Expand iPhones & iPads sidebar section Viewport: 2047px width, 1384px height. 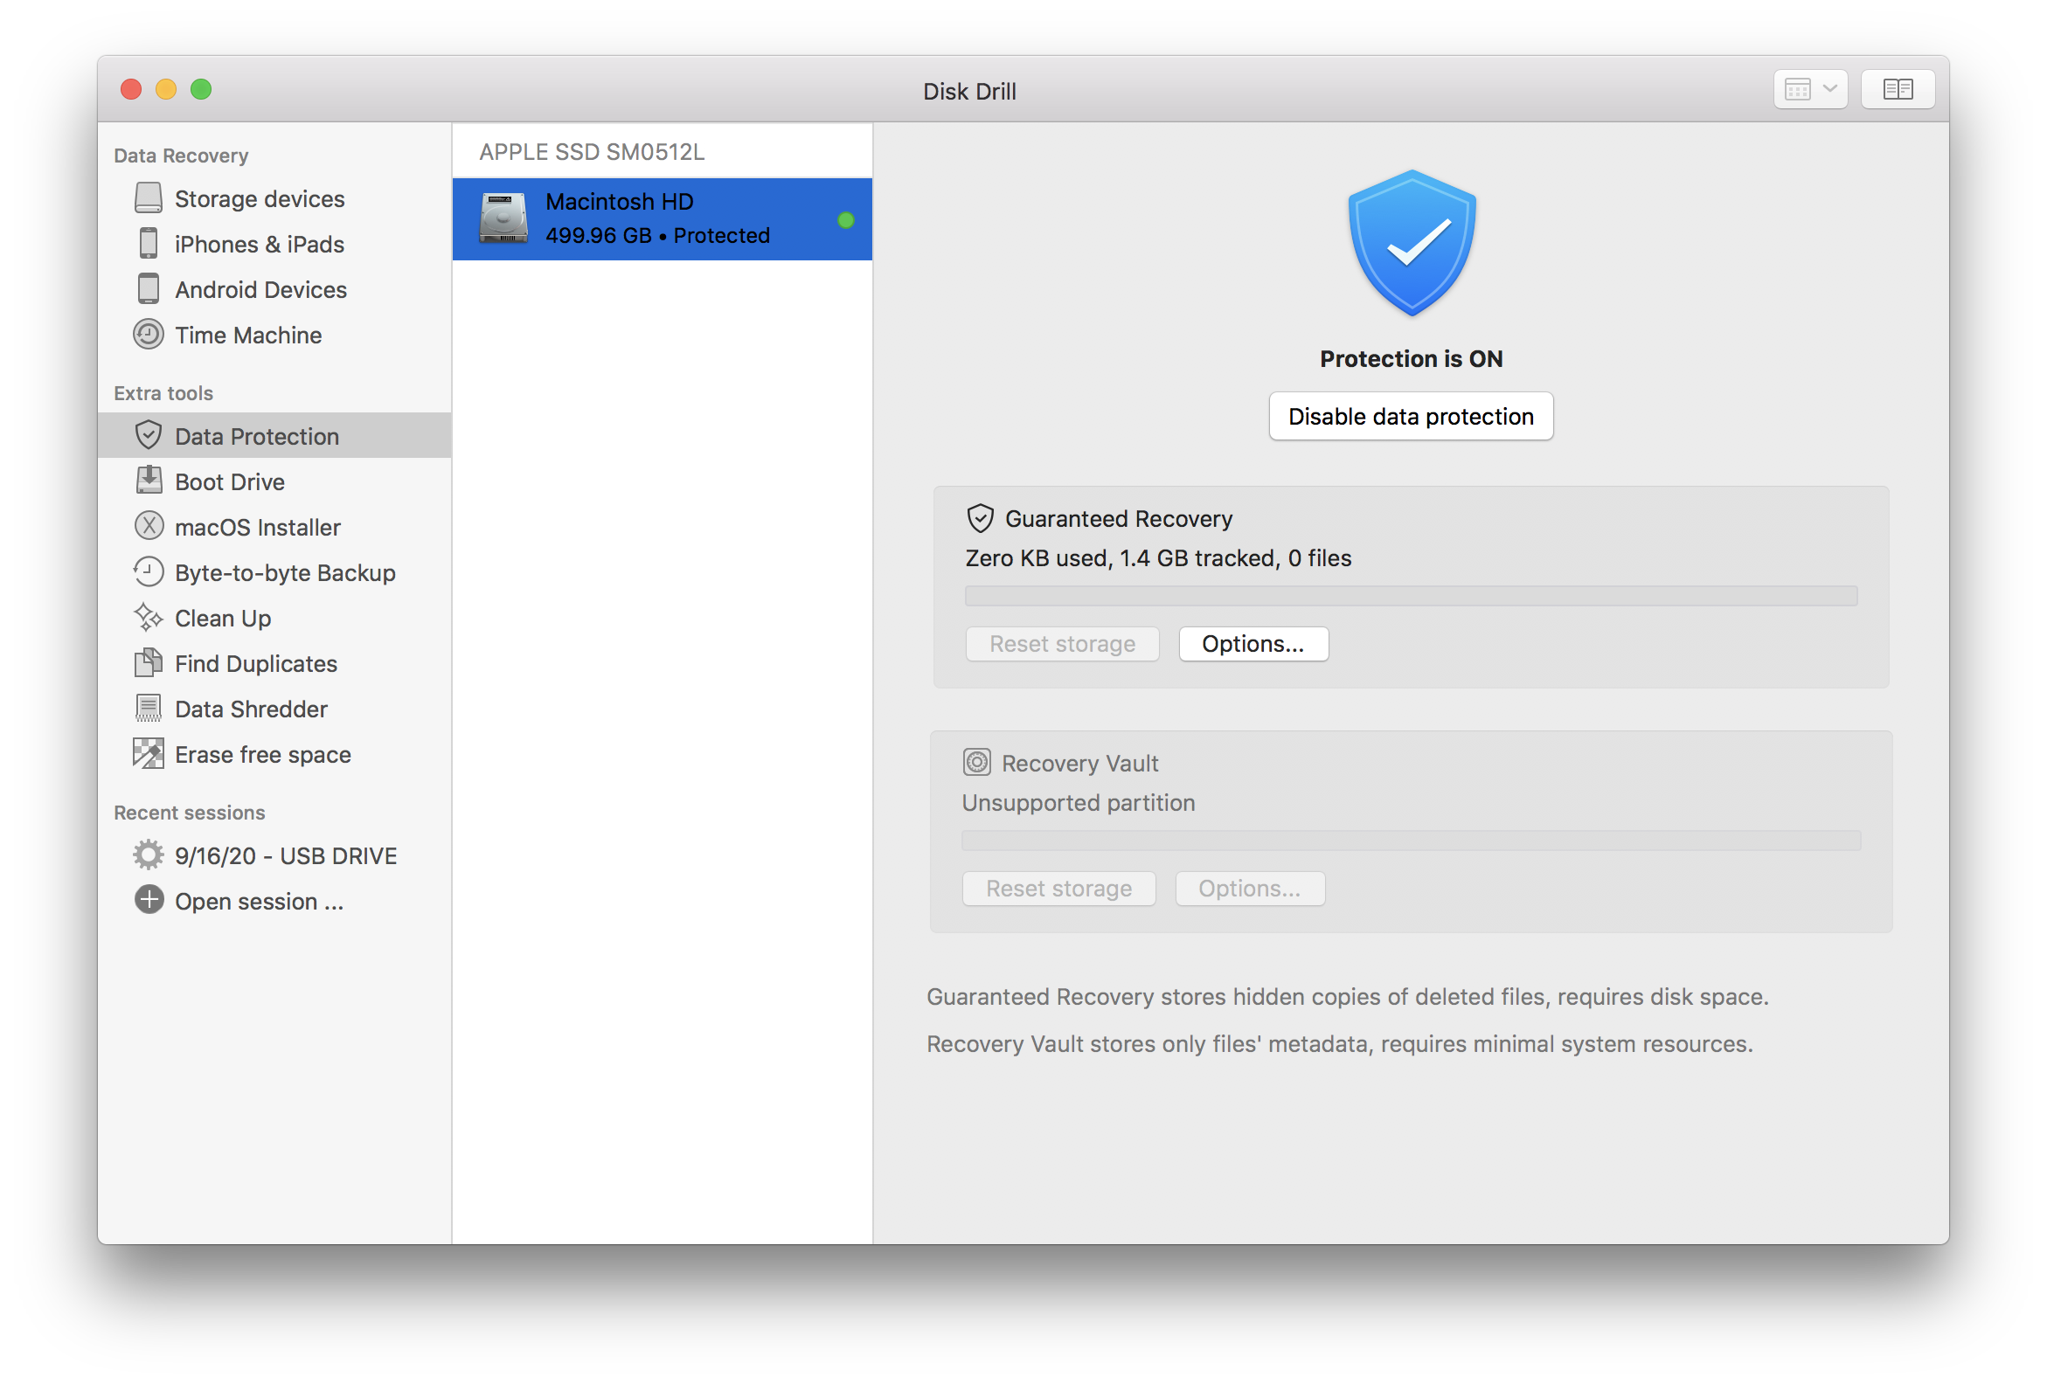[258, 244]
